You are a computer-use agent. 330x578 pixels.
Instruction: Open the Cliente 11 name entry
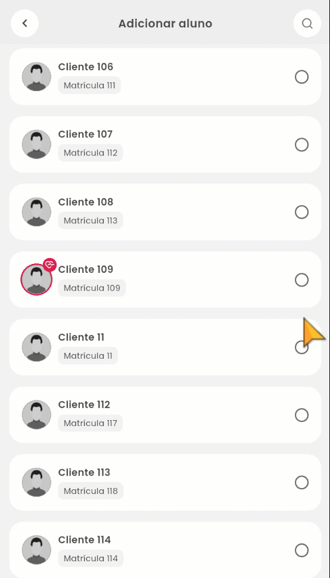click(81, 337)
